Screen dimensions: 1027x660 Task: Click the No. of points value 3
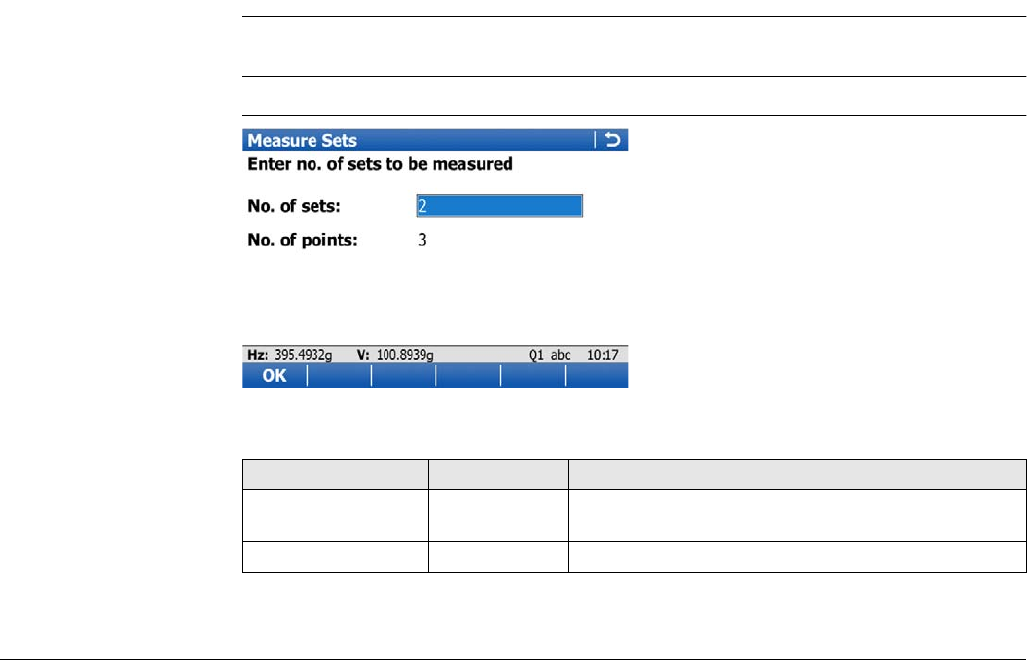tap(422, 240)
